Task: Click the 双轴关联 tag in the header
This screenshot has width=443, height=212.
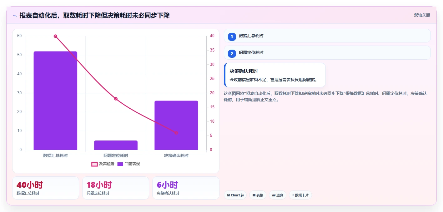Action: click(422, 15)
